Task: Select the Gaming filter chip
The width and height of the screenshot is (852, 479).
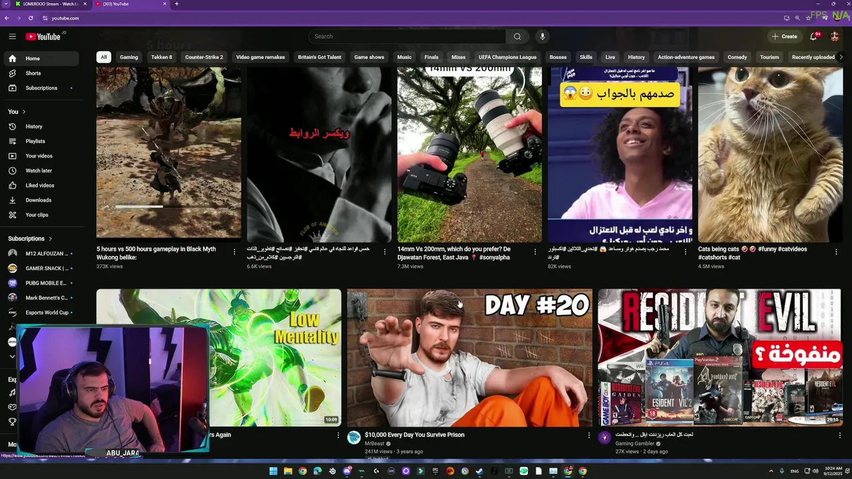Action: coord(129,57)
